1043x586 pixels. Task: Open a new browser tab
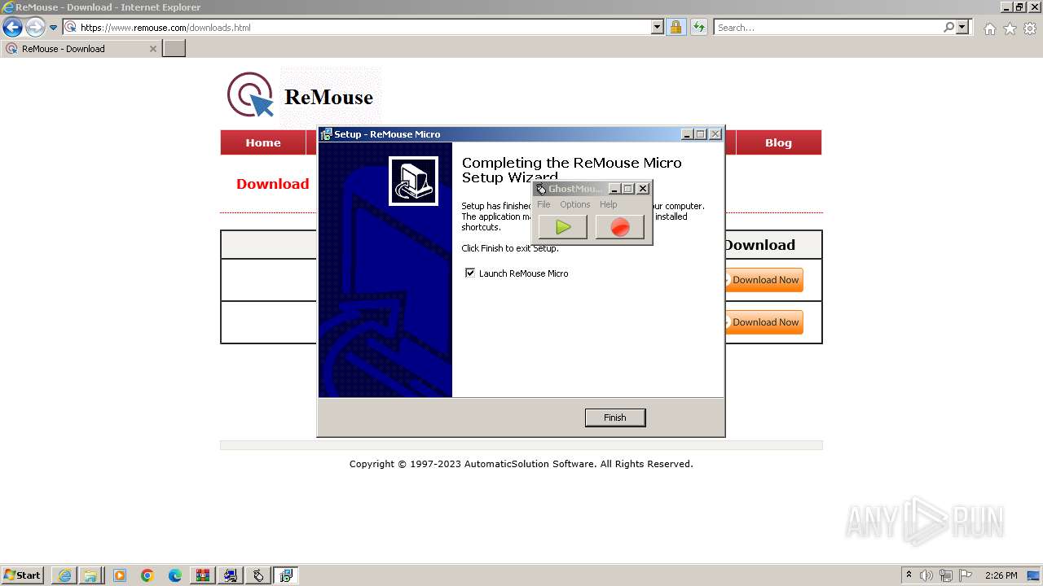[174, 49]
